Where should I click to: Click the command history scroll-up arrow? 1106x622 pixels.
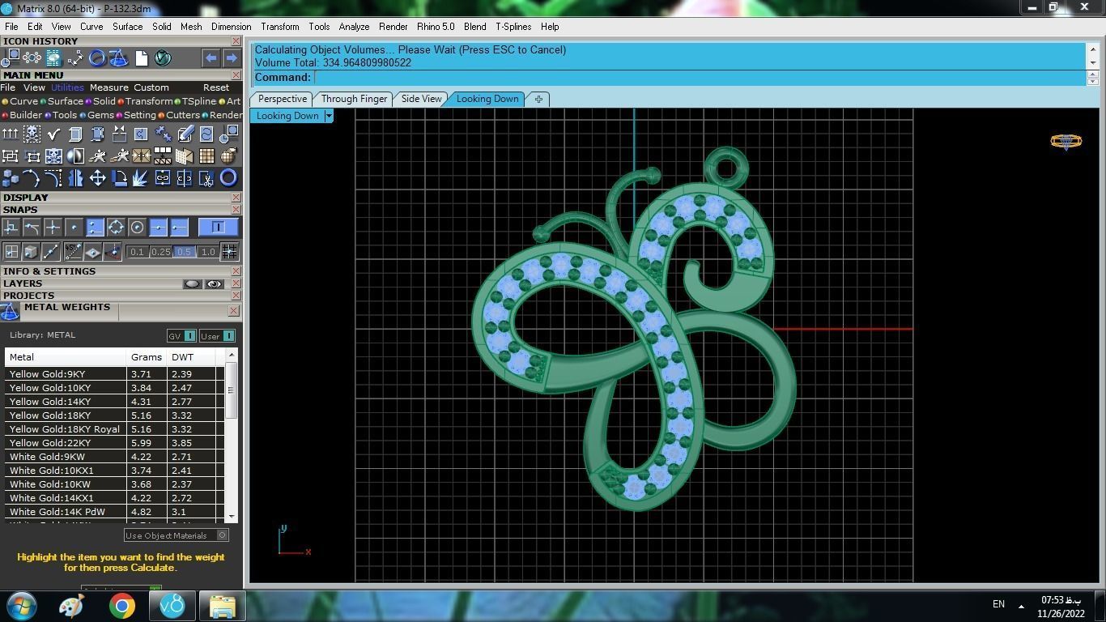(x=1092, y=49)
